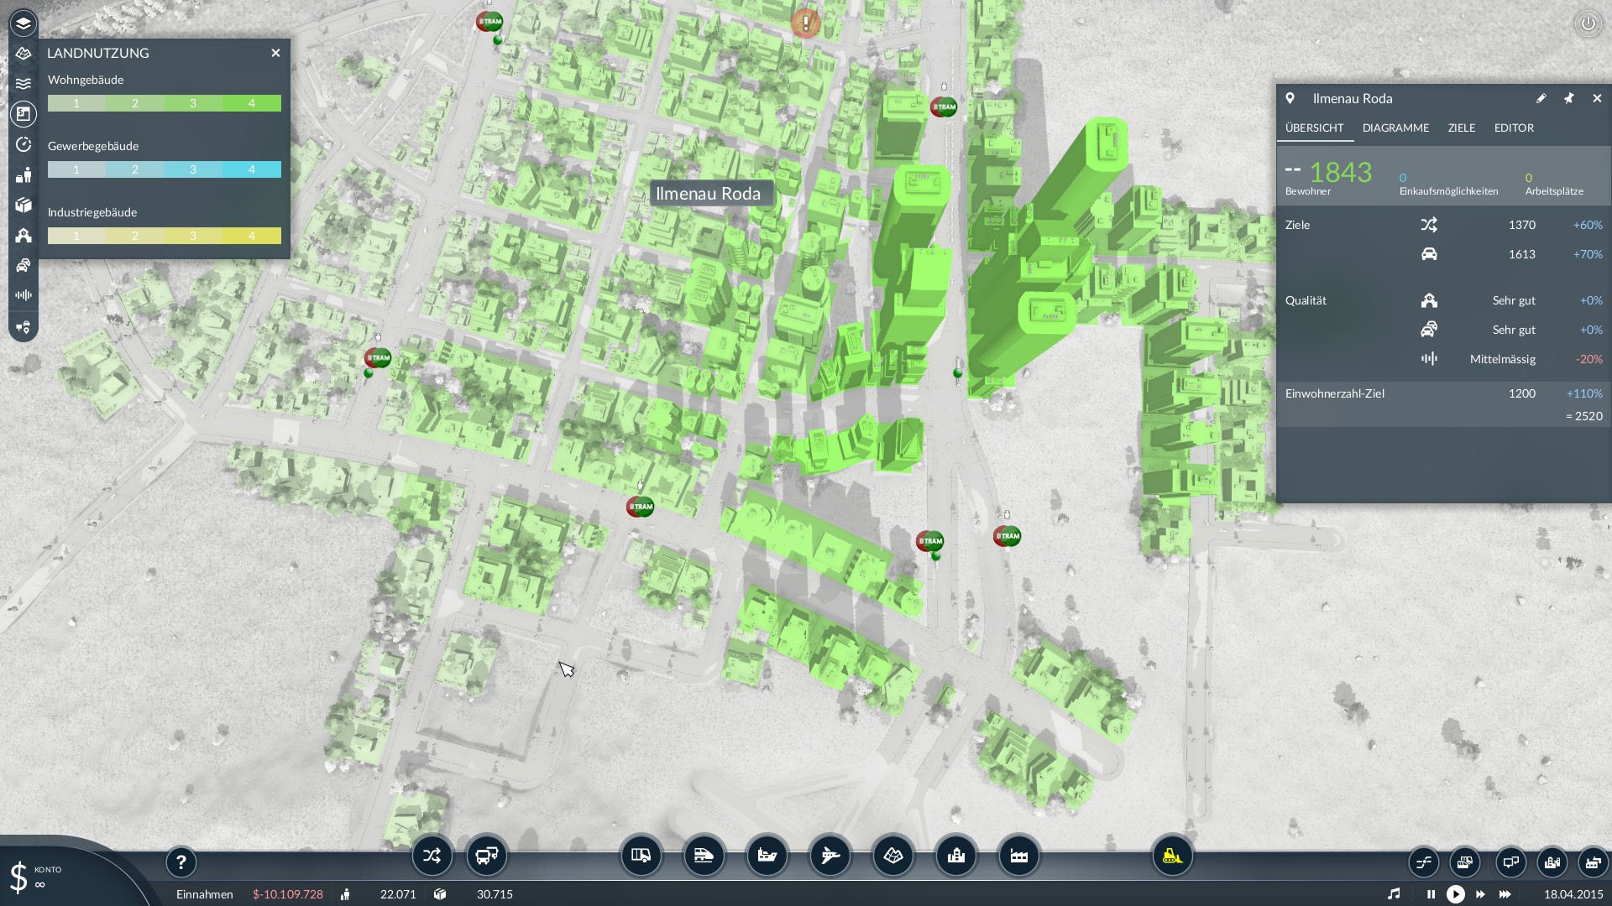Open the help question mark button
This screenshot has height=906, width=1612.
pos(181,862)
